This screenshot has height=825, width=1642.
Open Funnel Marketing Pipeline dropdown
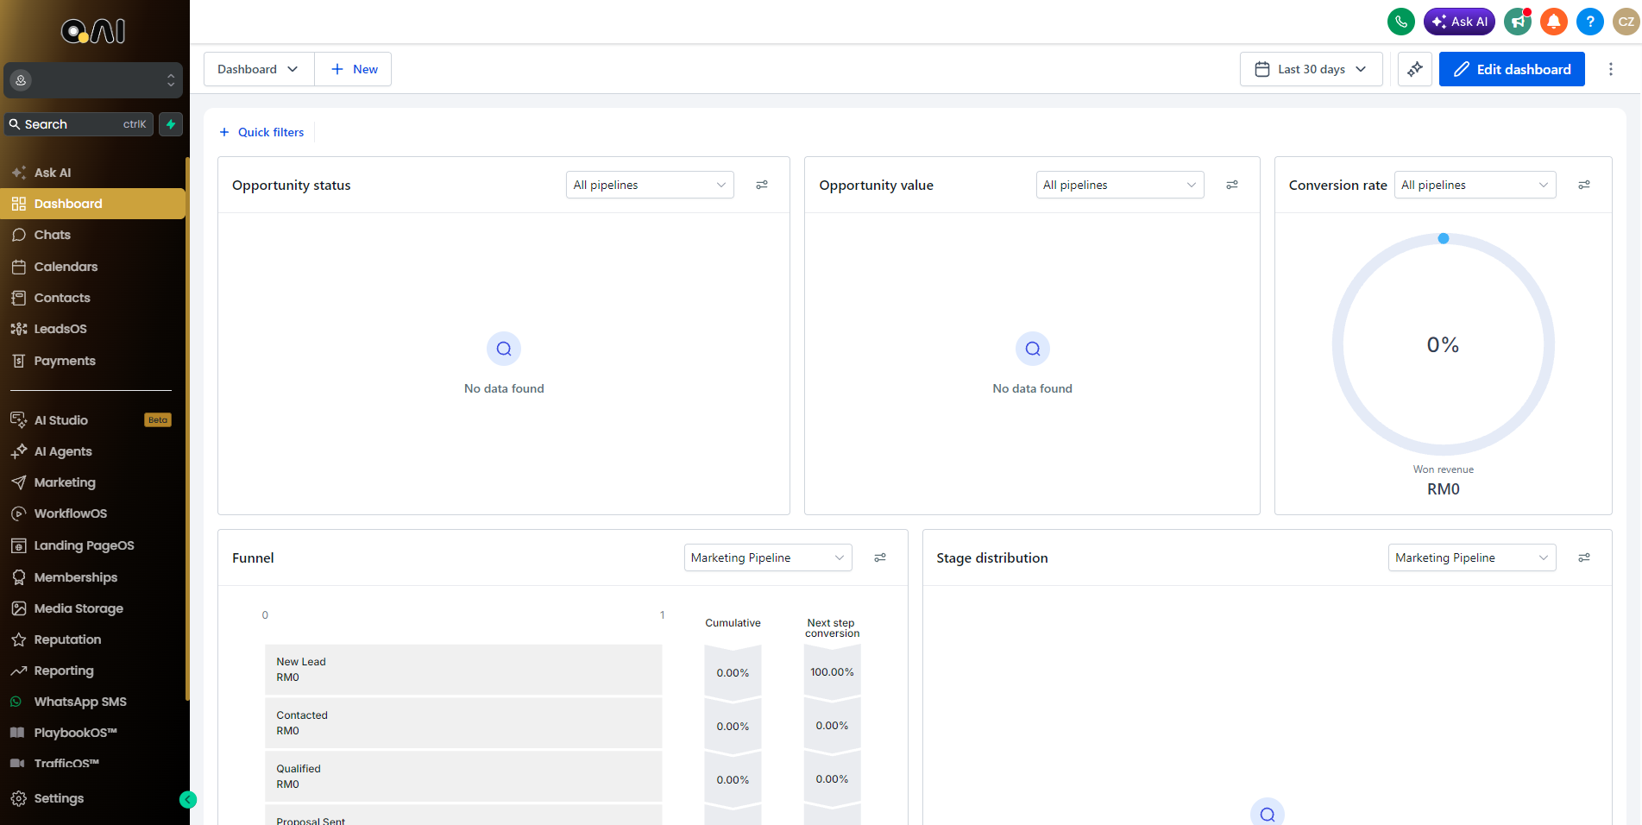pos(768,557)
